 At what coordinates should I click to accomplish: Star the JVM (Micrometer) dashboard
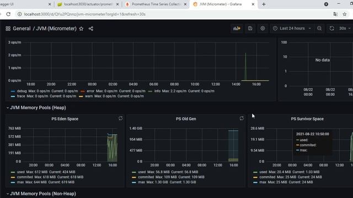click(81, 29)
